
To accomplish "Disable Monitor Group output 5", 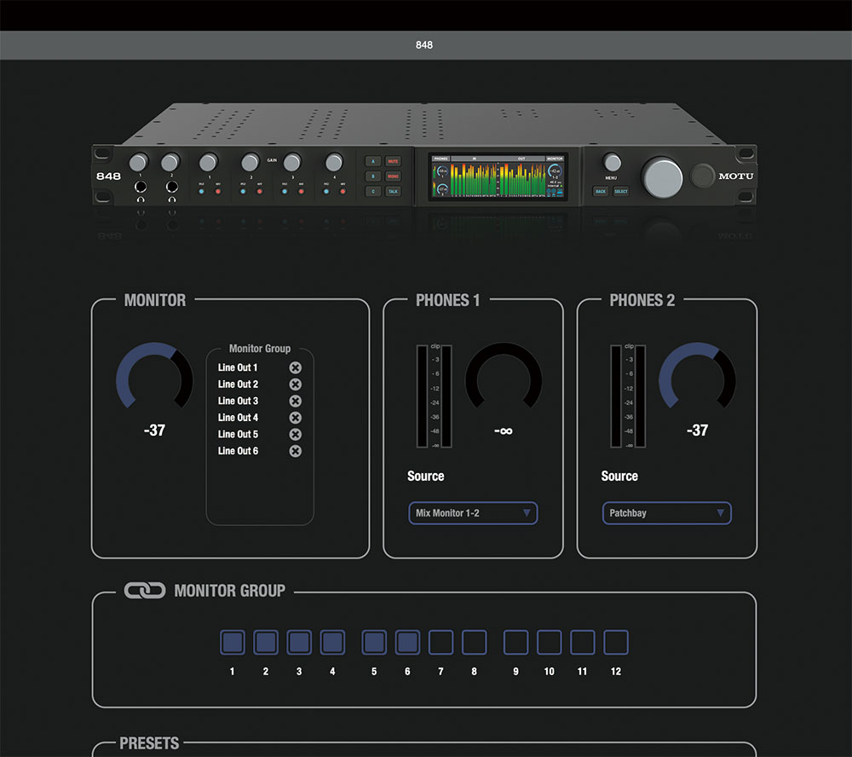I will pos(374,642).
